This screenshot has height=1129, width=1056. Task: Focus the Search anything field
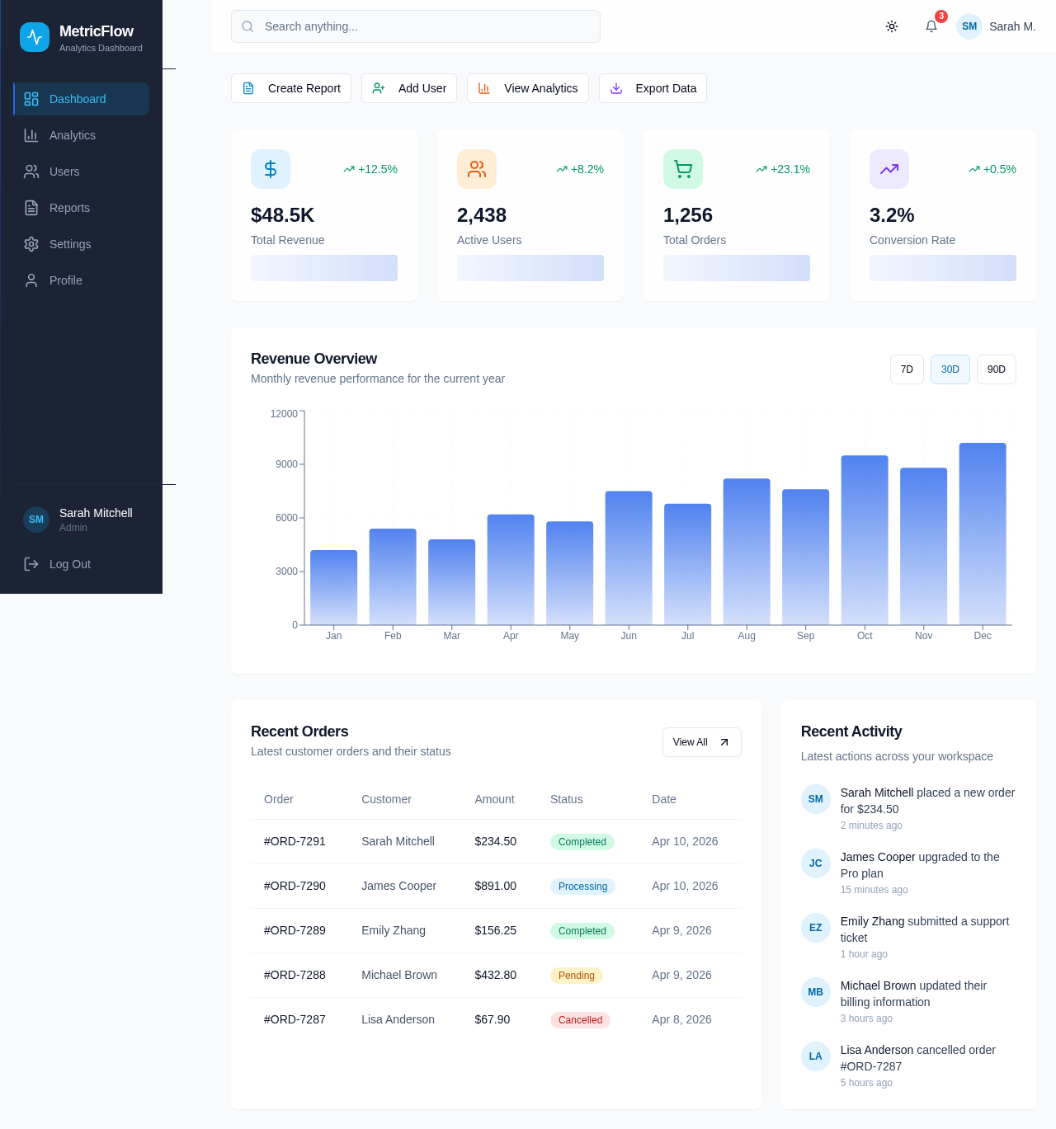pyautogui.click(x=416, y=26)
